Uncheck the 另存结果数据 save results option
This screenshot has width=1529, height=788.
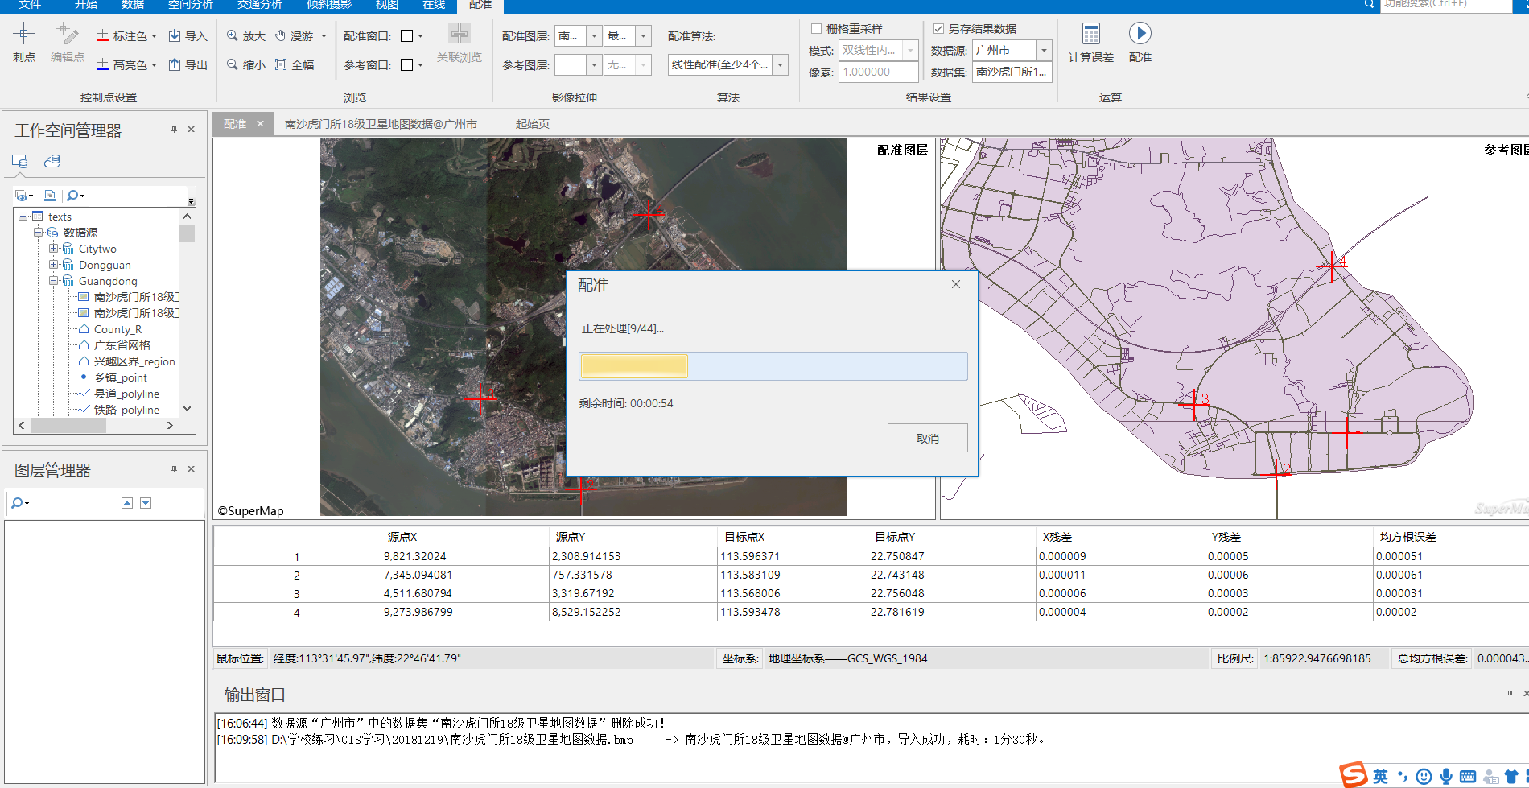pos(939,27)
